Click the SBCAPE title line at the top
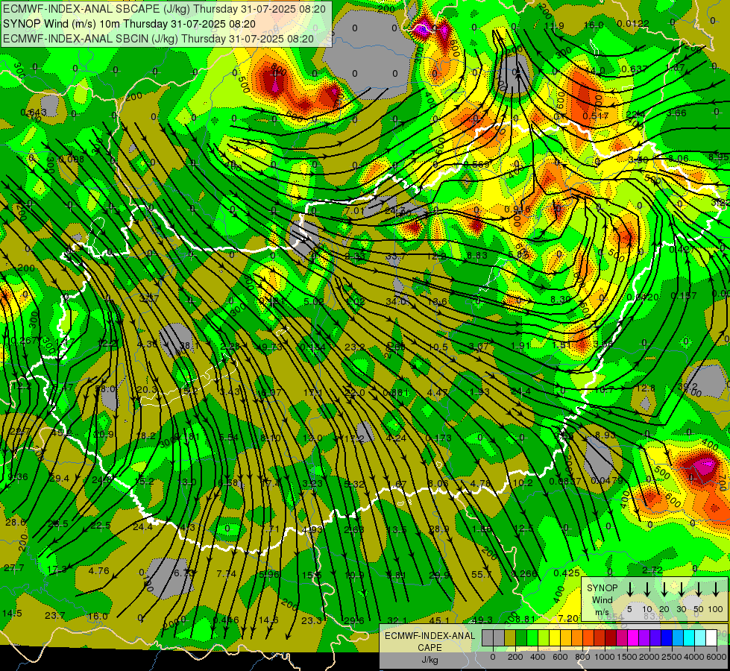This screenshot has width=730, height=671. (166, 9)
